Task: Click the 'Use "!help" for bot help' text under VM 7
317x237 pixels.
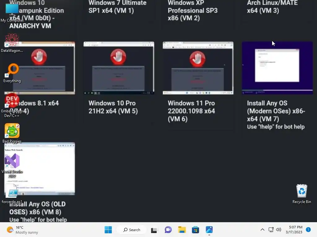Action: pyautogui.click(x=276, y=127)
